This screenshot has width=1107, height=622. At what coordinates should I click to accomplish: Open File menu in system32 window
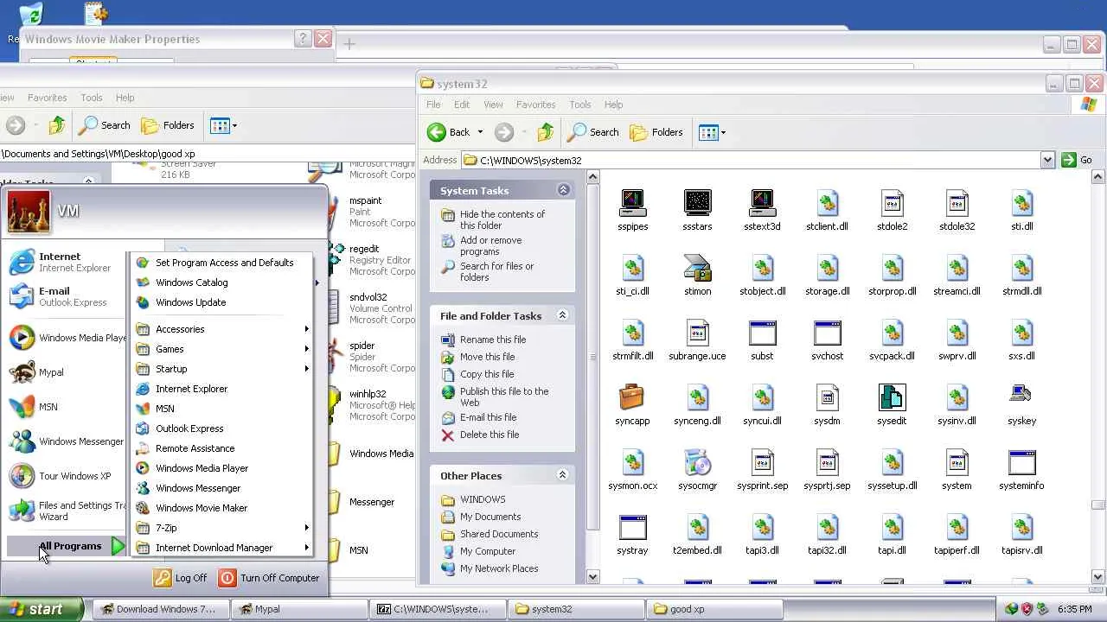coord(433,105)
